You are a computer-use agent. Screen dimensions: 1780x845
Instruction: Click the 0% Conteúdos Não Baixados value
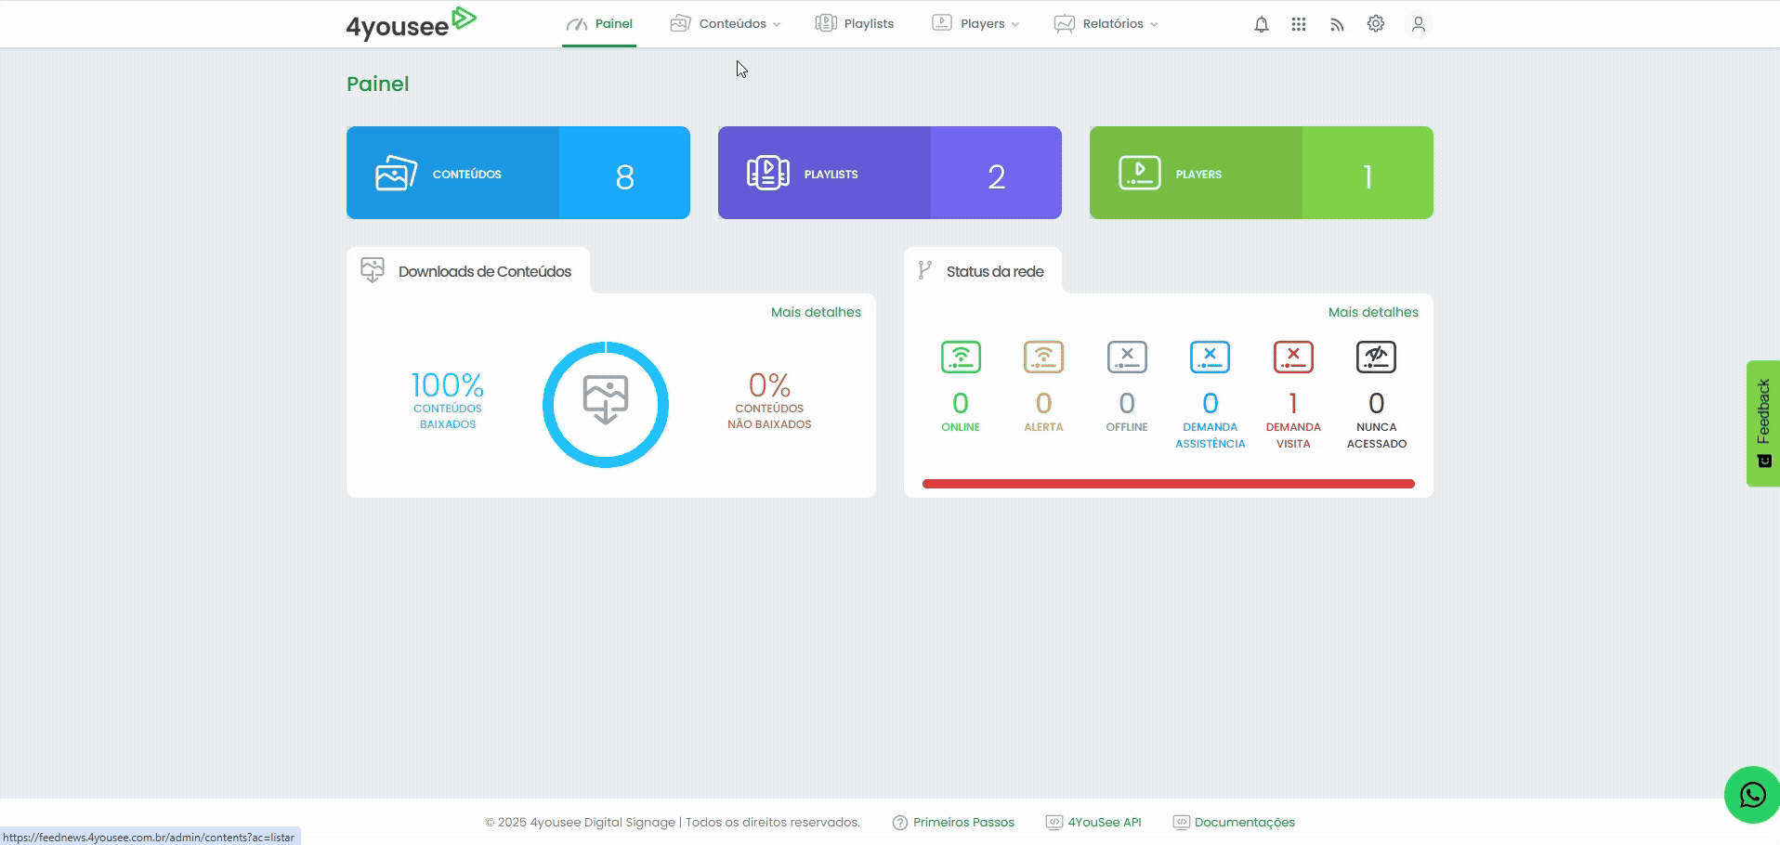769,385
